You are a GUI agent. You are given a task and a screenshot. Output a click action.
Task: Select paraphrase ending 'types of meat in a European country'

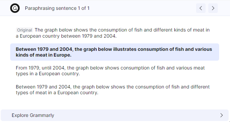click(x=113, y=89)
